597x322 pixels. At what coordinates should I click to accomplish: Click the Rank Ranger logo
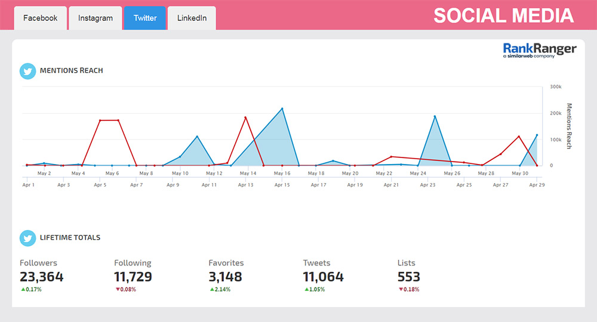pos(540,50)
